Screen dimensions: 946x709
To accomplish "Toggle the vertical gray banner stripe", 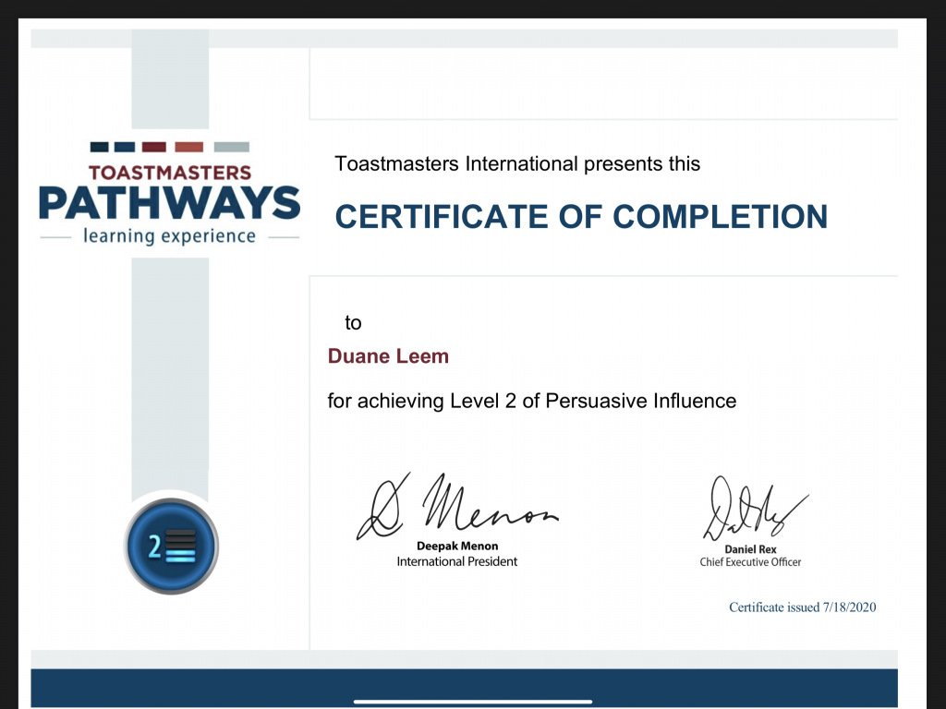I will [x=172, y=369].
